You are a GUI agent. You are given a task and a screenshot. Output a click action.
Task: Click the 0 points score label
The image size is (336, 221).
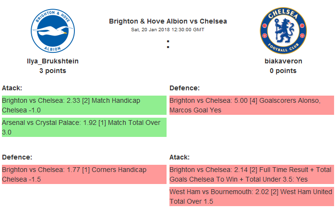pos(283,71)
